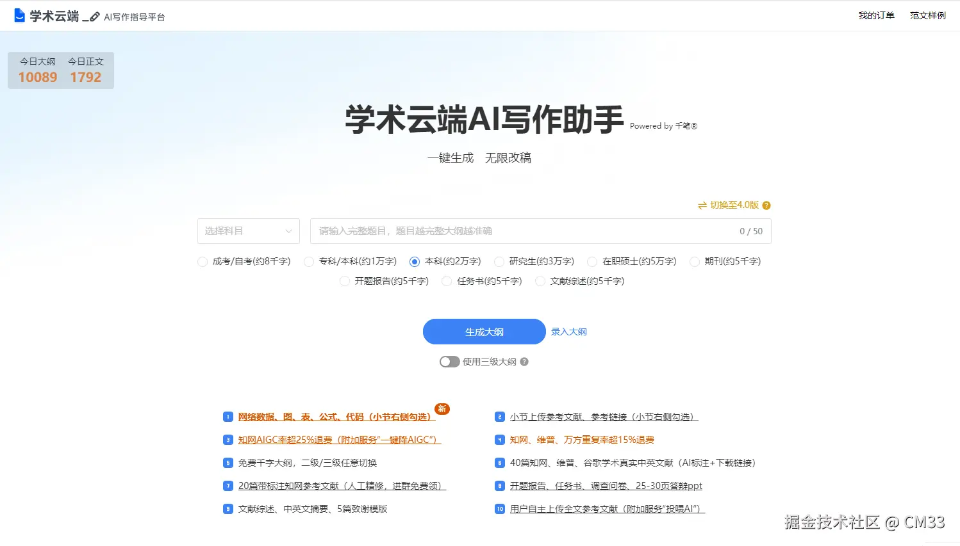The image size is (960, 546).
Task: Open 范文样例 in the top menu
Action: coord(928,15)
